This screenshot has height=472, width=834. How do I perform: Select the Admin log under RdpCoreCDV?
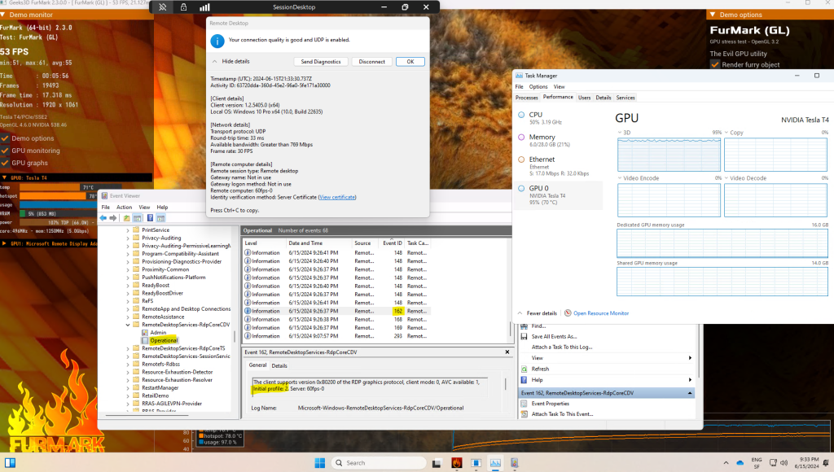click(158, 333)
